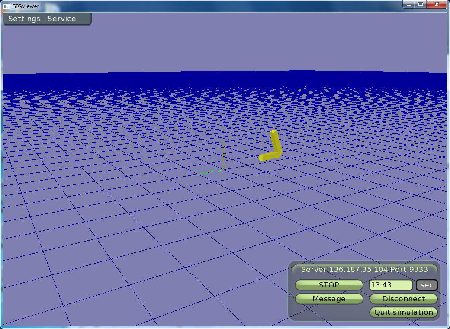Click the SIGViewer title bar text
The image size is (450, 329).
(26, 6)
